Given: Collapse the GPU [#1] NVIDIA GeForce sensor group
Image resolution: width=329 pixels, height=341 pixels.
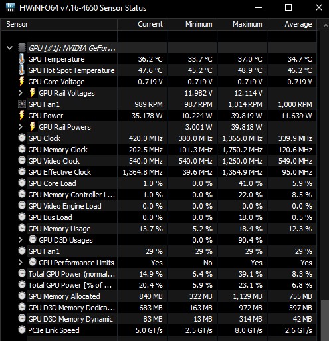Looking at the screenshot, I should pyautogui.click(x=9, y=47).
